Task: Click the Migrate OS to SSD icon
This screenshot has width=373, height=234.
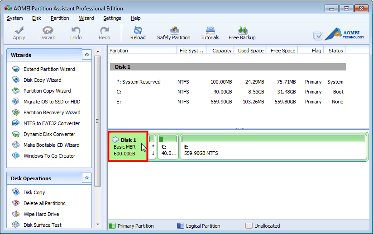Action: [16, 102]
